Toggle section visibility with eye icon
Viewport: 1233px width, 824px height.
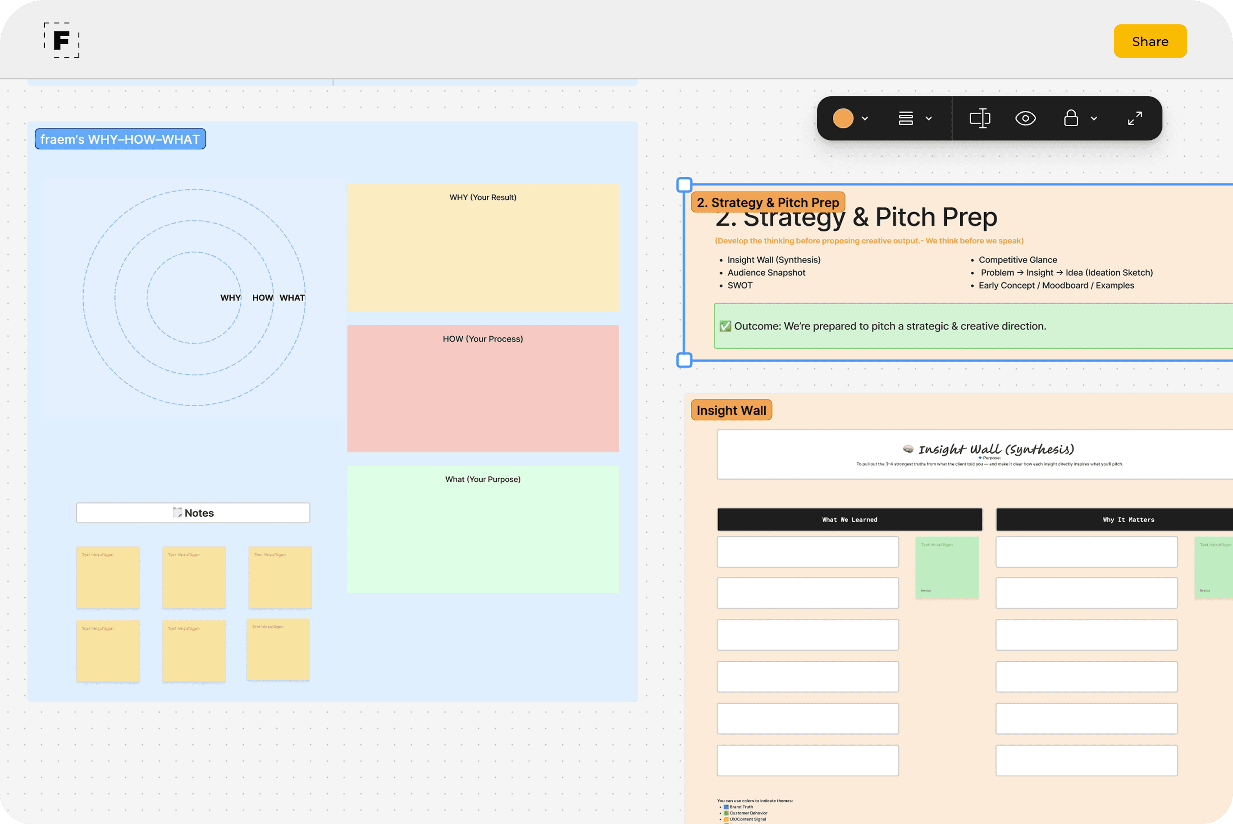pyautogui.click(x=1025, y=118)
